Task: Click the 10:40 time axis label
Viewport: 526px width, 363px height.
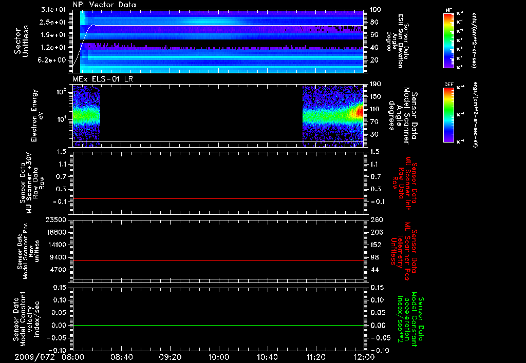Action: point(267,356)
